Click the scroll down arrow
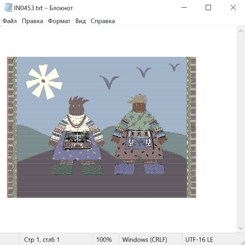 (x=241, y=228)
